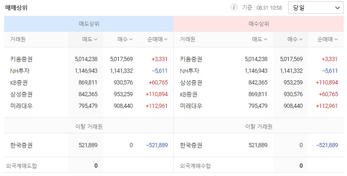Click 키움증권 in the 매수상위 list

(191, 59)
